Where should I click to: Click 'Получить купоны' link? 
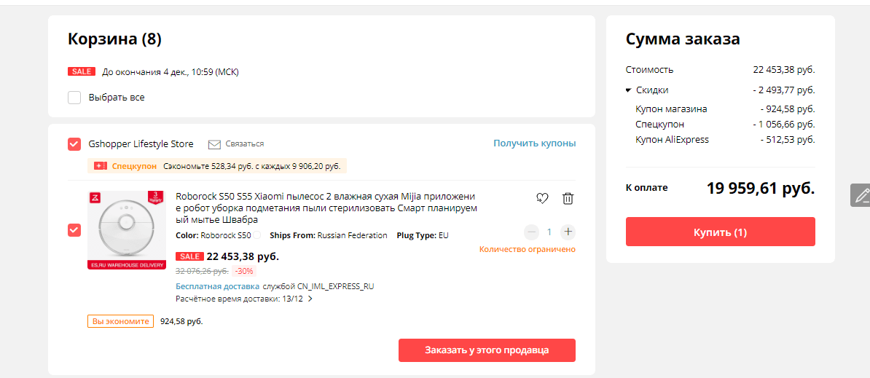click(534, 143)
